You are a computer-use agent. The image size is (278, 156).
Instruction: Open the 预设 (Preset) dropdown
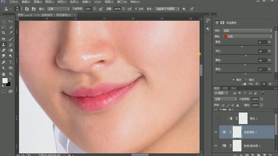point(247,31)
